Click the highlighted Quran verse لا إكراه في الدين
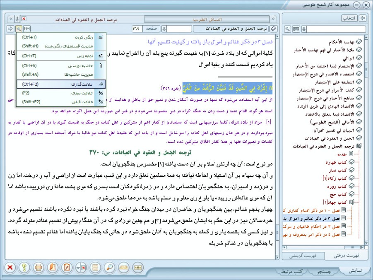The height and width of the screenshot is (280, 373). click(227, 88)
